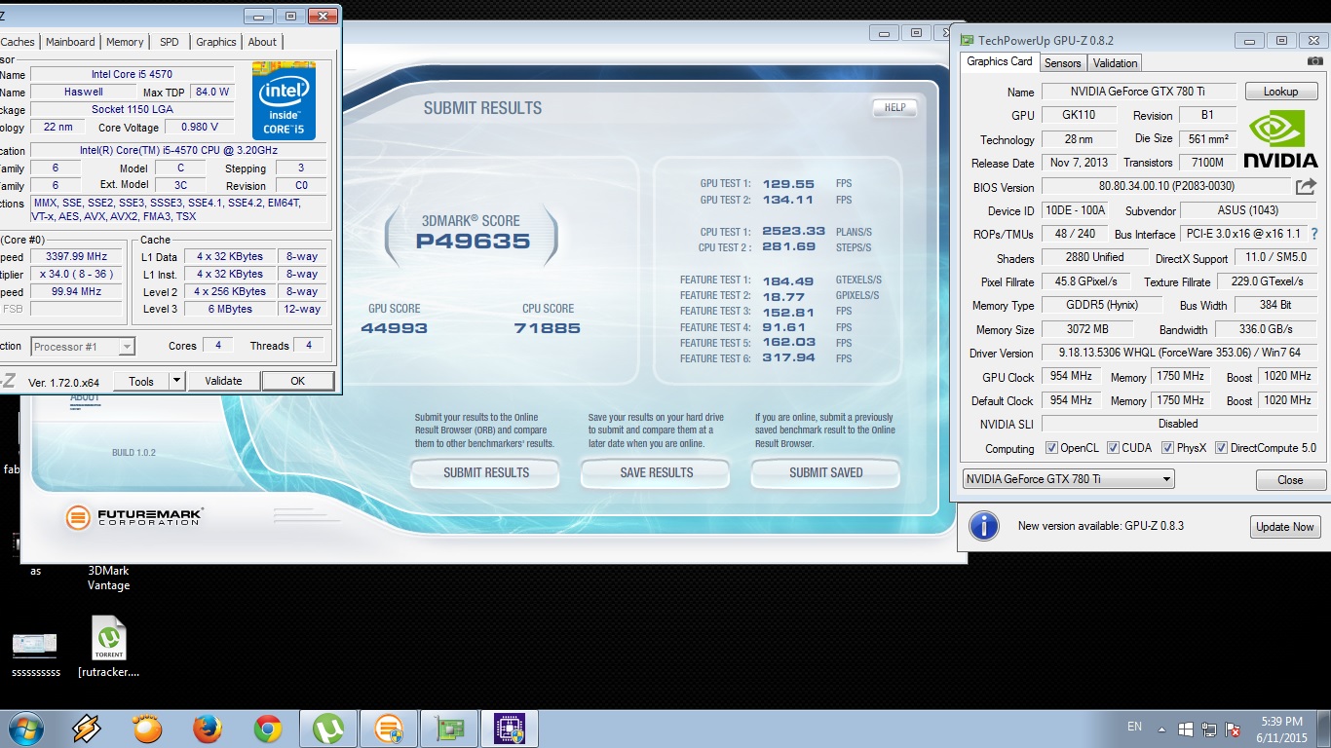The height and width of the screenshot is (748, 1331).
Task: Toggle the PhysX checkbox
Action: click(x=1167, y=448)
